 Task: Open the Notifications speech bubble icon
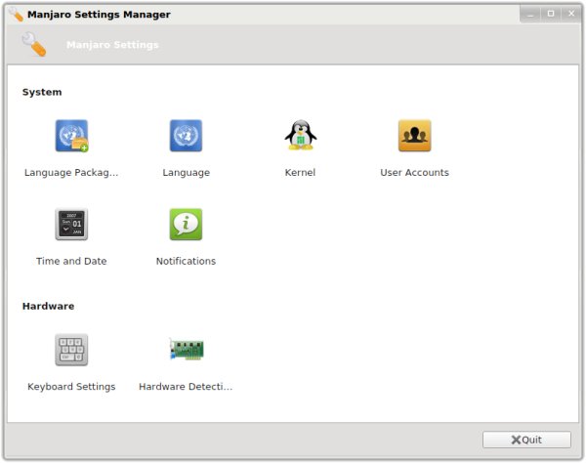(x=186, y=225)
